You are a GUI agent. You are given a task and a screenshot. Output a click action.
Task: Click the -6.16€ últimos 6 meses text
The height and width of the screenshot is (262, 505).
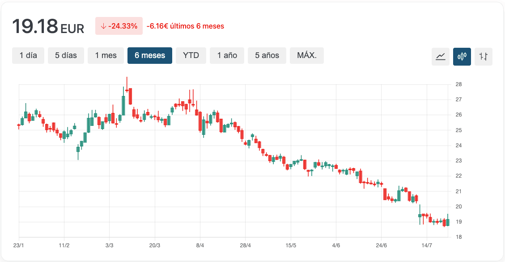(185, 26)
